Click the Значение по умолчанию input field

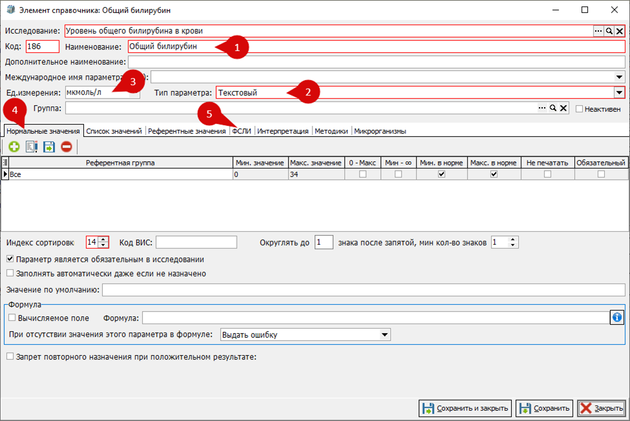pos(364,290)
